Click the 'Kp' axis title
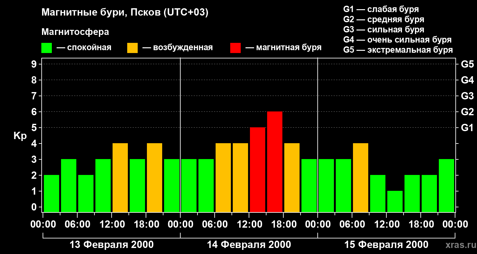This screenshot has width=477, height=254. 20,136
